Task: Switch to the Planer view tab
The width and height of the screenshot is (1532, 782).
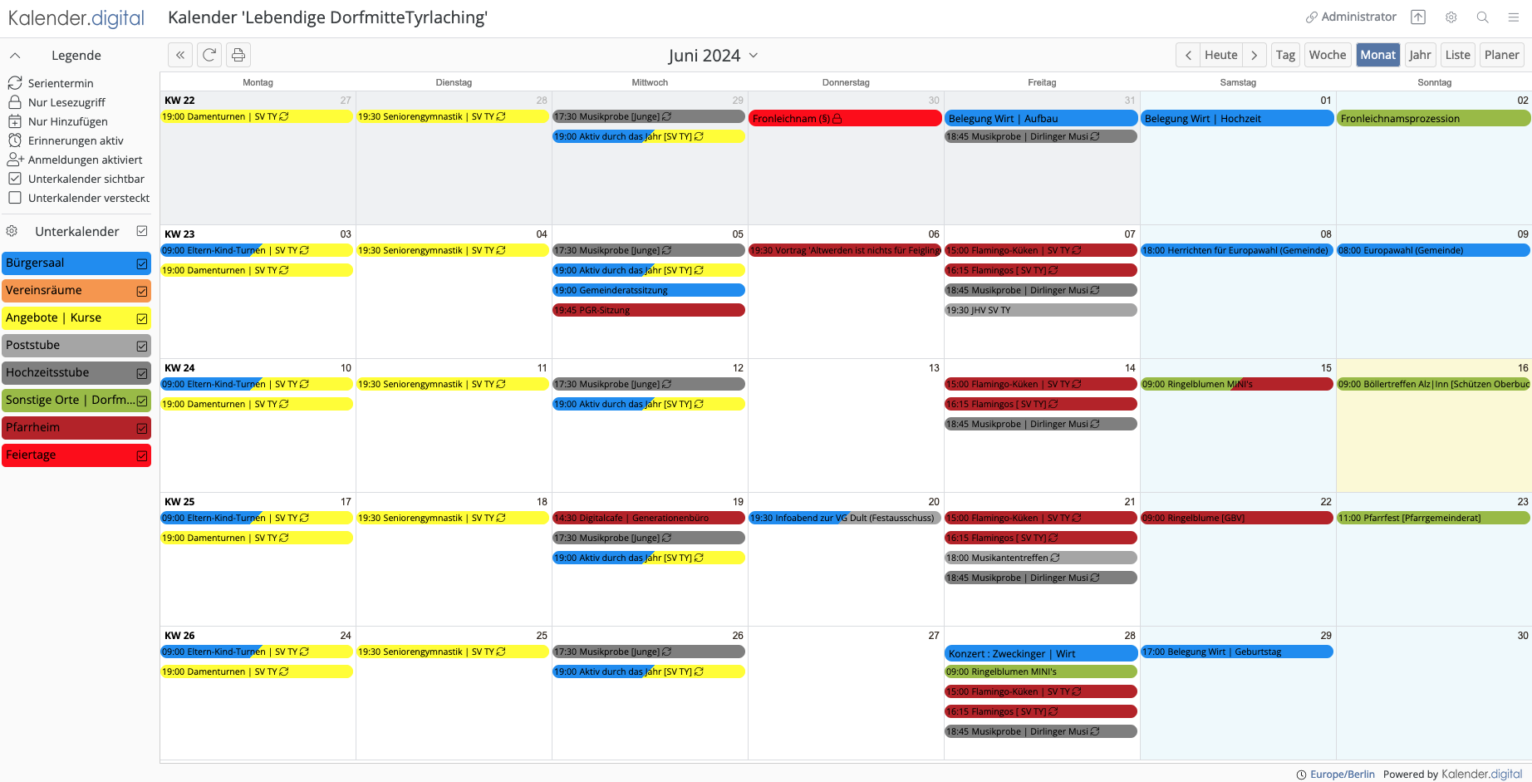Action: [1501, 55]
